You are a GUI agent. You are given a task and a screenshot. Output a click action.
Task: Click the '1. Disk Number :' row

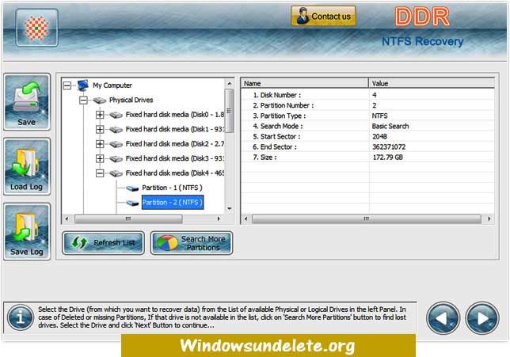[368, 95]
